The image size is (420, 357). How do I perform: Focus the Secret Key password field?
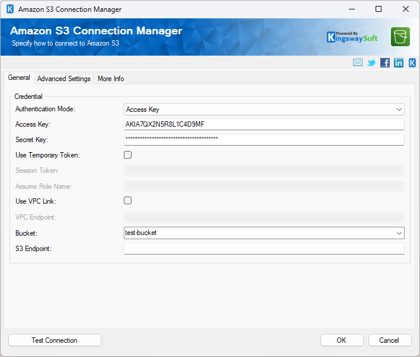tap(264, 140)
